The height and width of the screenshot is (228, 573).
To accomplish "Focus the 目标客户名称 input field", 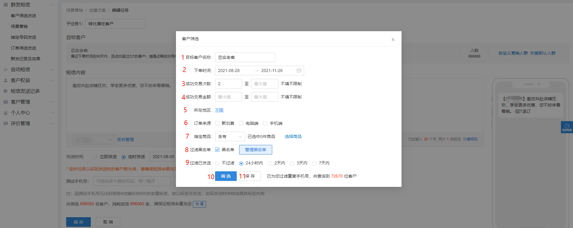I will coord(245,57).
